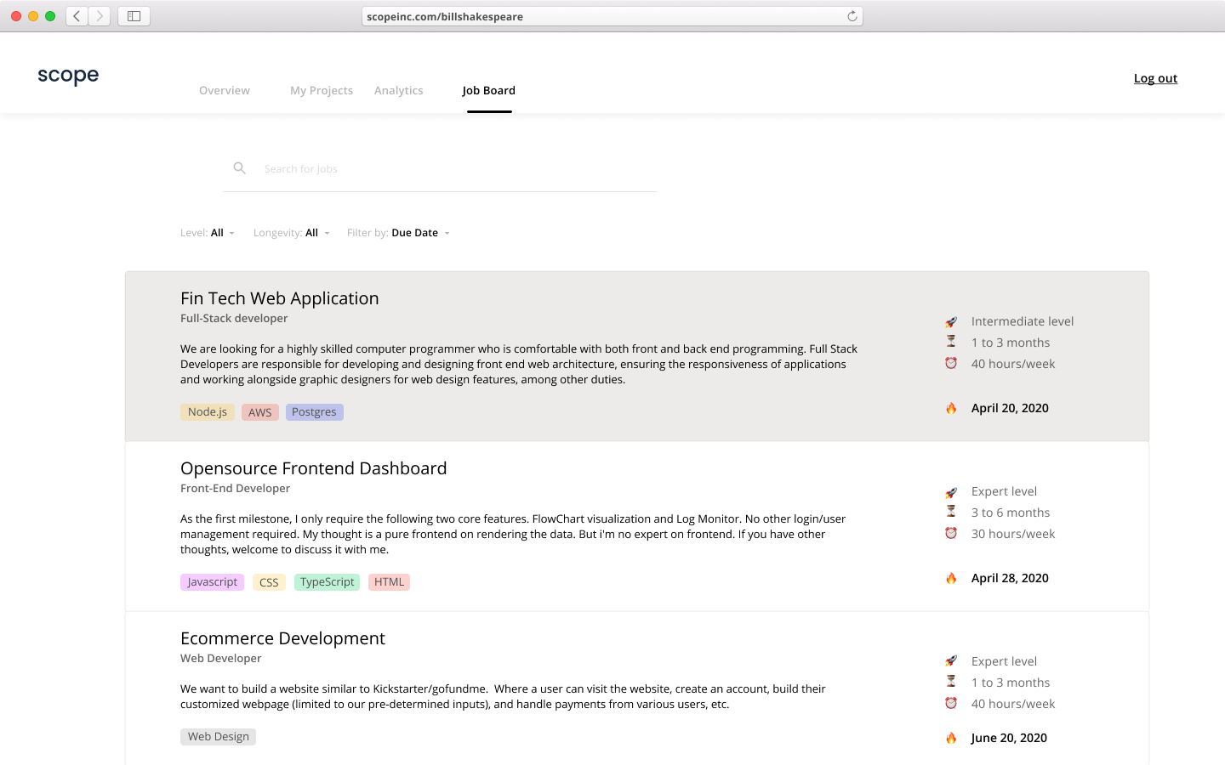The width and height of the screenshot is (1225, 765).
Task: Click the alarm clock icon next to 30 hours/week
Action: (x=951, y=533)
